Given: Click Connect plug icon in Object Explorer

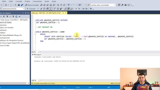Looking at the screenshot, I should click(4, 16).
